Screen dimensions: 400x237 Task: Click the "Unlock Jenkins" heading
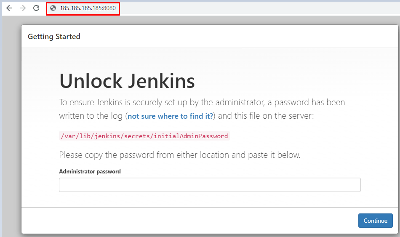(127, 81)
